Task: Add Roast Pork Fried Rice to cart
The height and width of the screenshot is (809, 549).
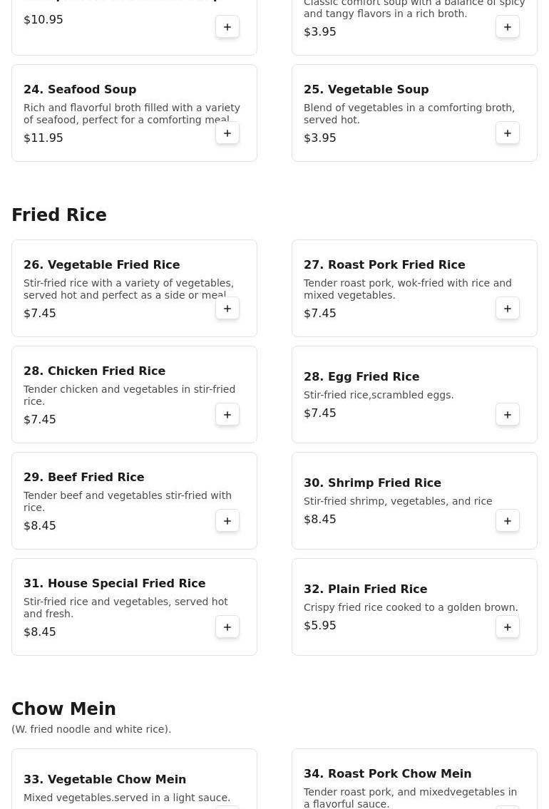Action: coord(507,309)
